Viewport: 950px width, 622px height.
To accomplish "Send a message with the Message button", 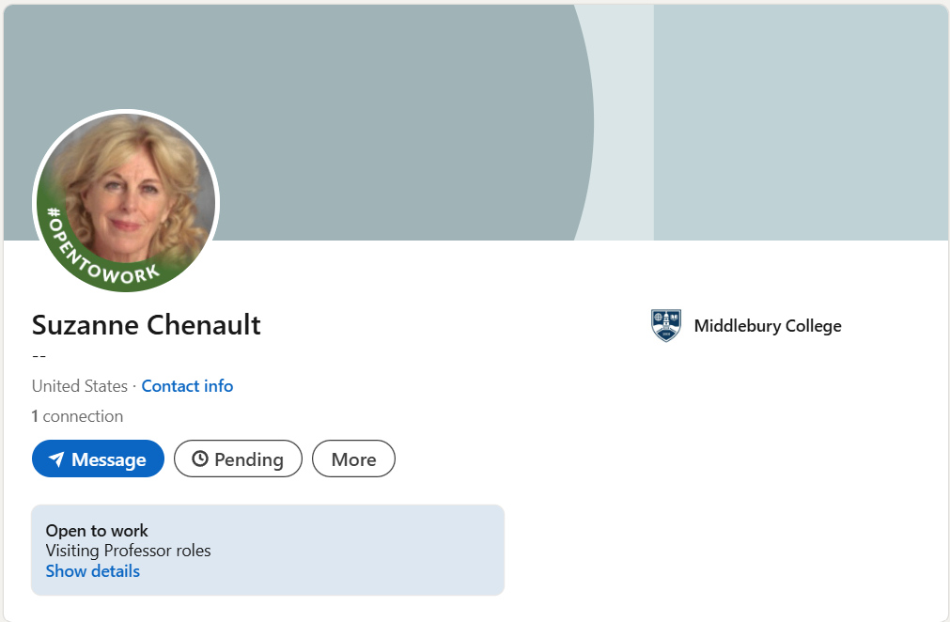I will pos(98,459).
